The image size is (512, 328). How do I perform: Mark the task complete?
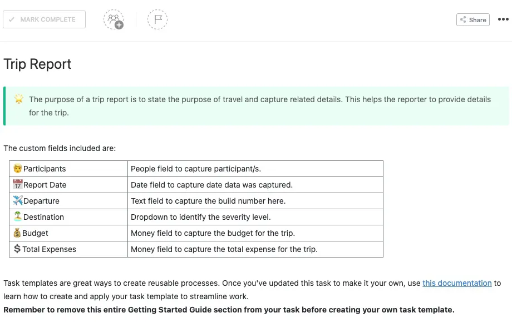coord(45,19)
